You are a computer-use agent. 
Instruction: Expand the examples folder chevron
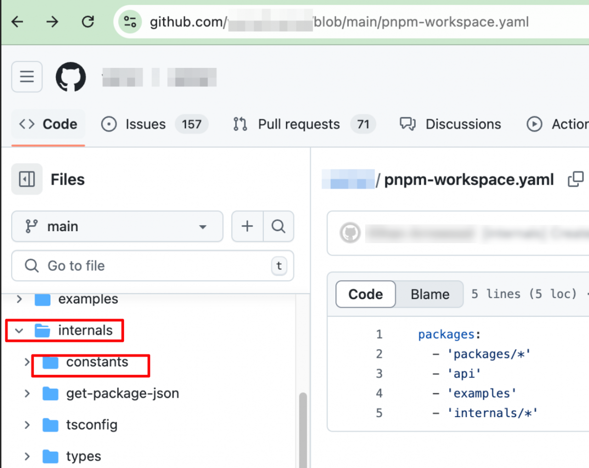(x=19, y=299)
